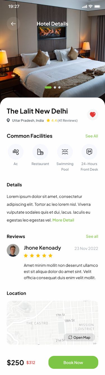Tap the Open Map button
Image resolution: width=105 pixels, height=375 pixels.
79,337
